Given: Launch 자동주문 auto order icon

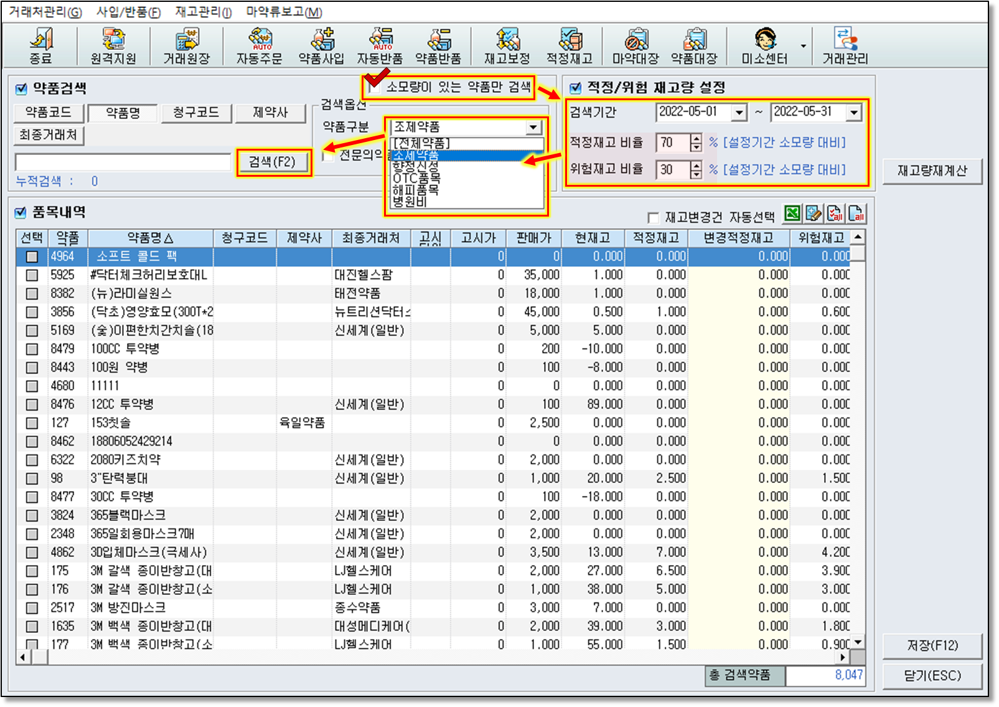Looking at the screenshot, I should click(259, 46).
